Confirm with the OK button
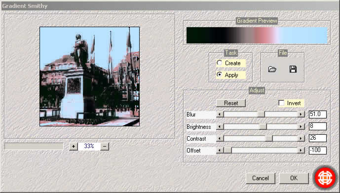Image resolution: width=340 pixels, height=193 pixels. 294,178
